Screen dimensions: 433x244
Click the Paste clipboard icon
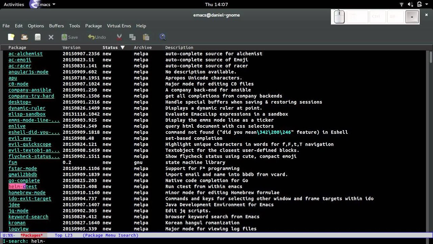146,37
